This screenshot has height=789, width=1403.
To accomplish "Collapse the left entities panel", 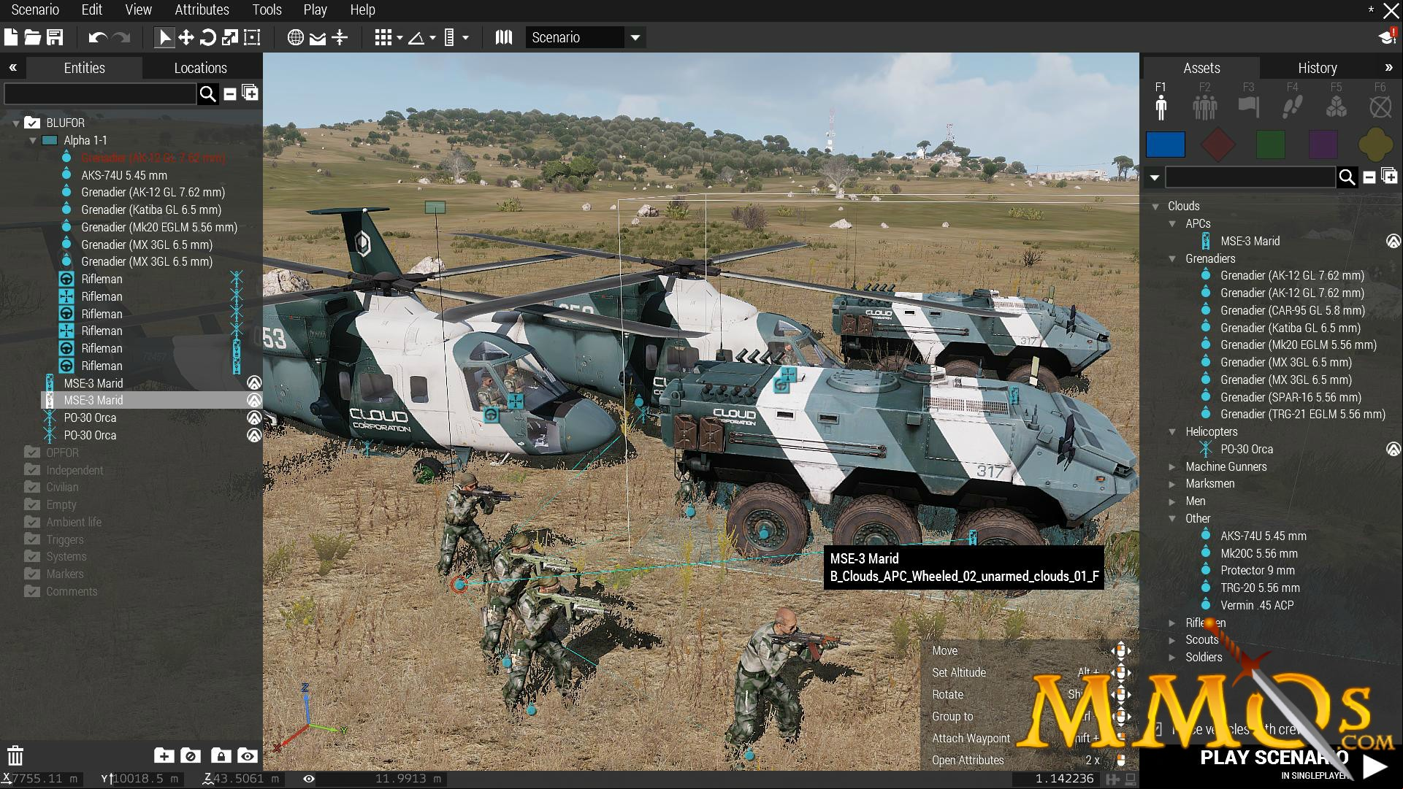I will 12,68.
